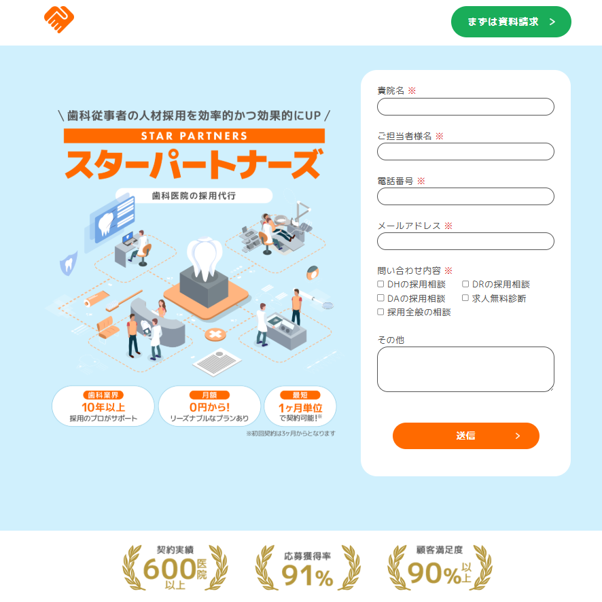Enable the DAの採用相談 checkbox
Image resolution: width=602 pixels, height=602 pixels.
click(380, 298)
